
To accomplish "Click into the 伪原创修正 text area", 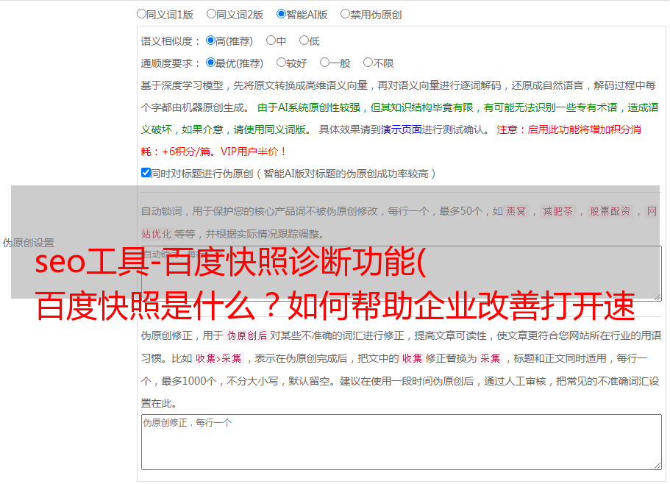I will pos(402,442).
